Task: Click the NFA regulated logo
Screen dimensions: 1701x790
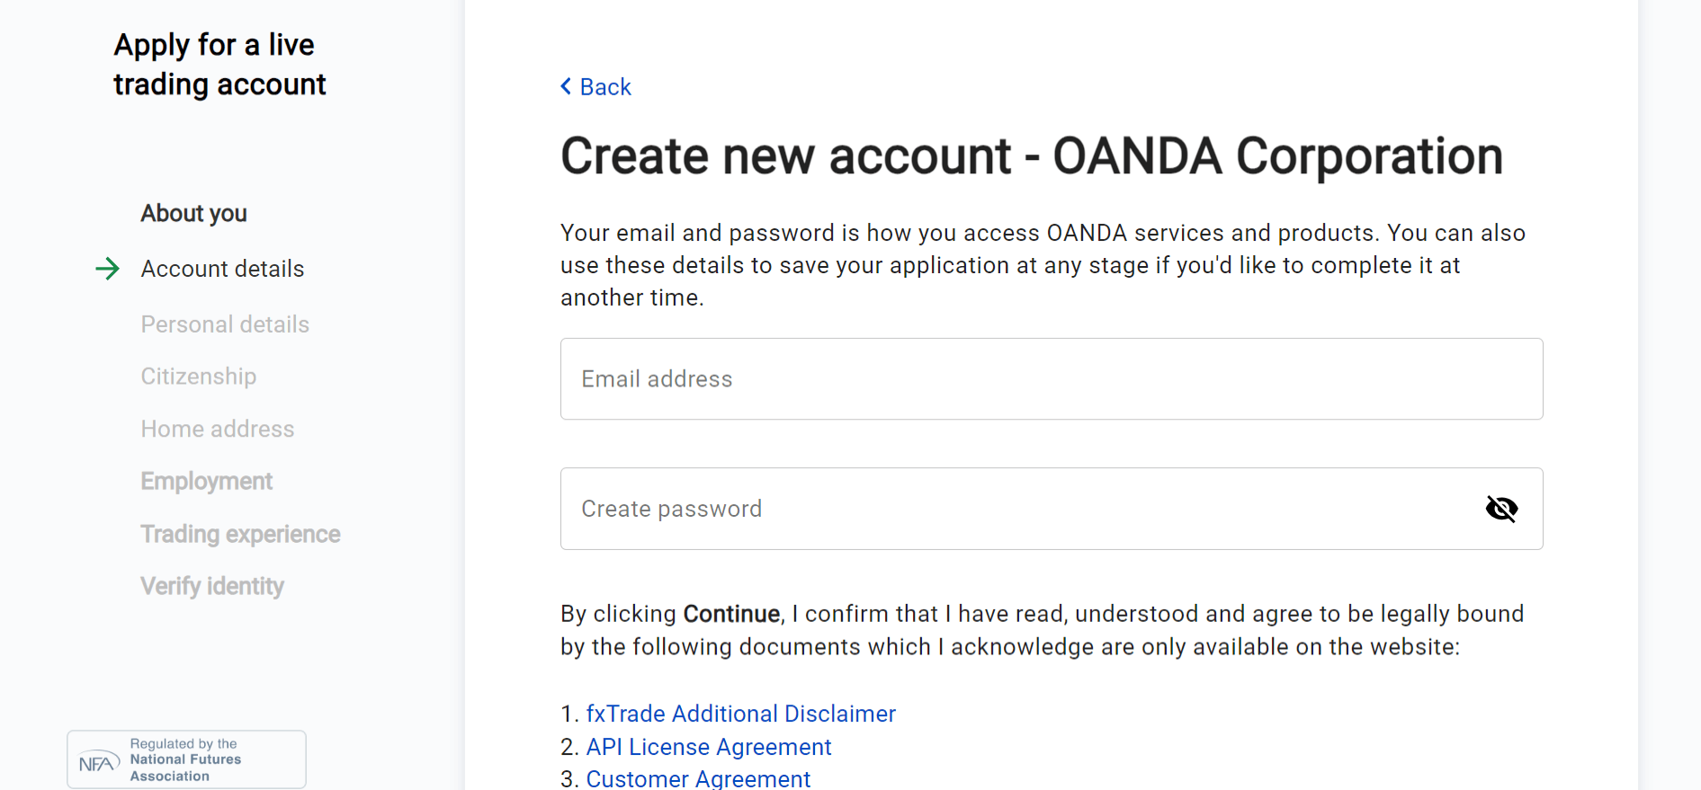Action: (185, 759)
